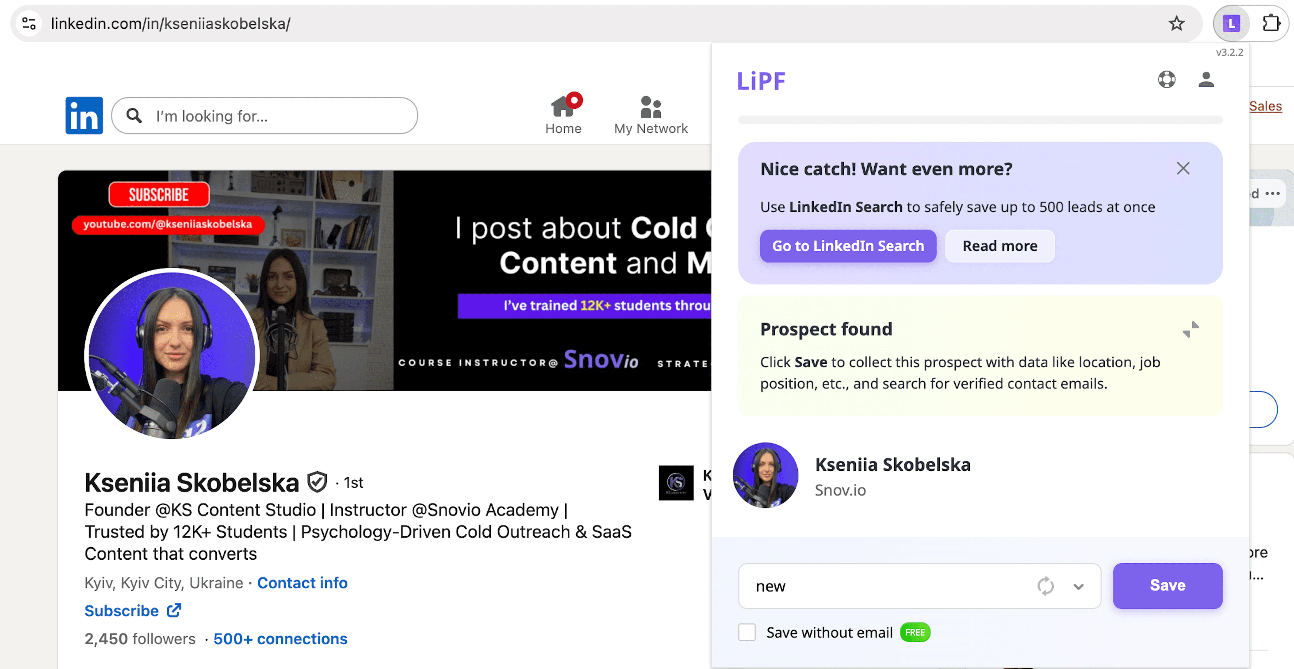Open LiPF help lifebuoy icon
This screenshot has width=1294, height=669.
pyautogui.click(x=1166, y=79)
